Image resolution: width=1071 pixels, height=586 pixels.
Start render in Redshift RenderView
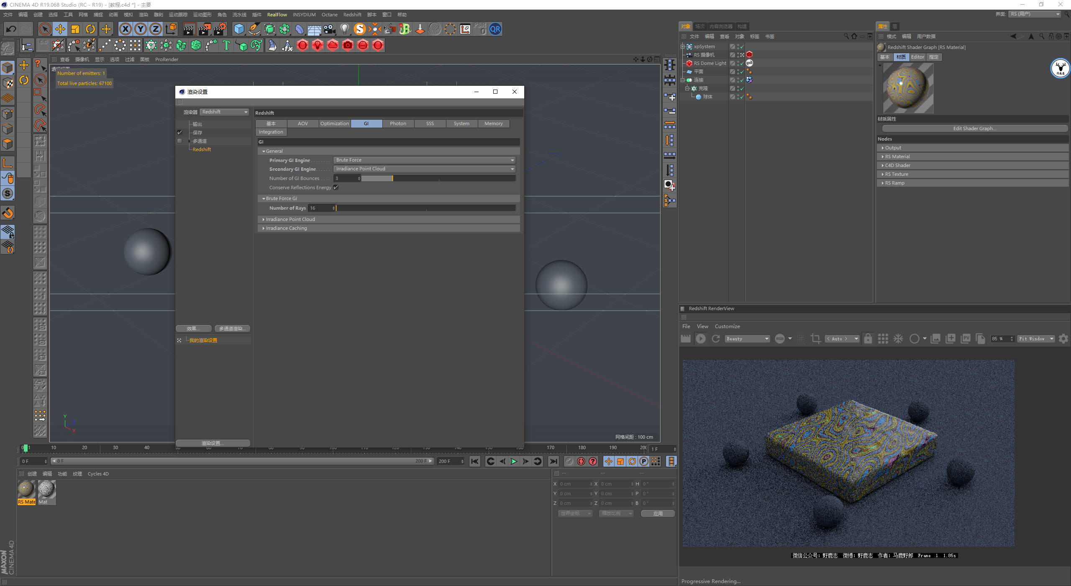click(701, 339)
